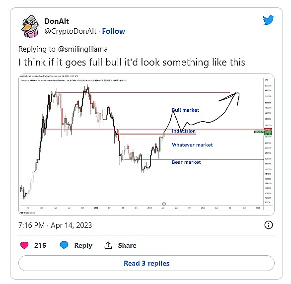Click the Reply text label

click(83, 245)
